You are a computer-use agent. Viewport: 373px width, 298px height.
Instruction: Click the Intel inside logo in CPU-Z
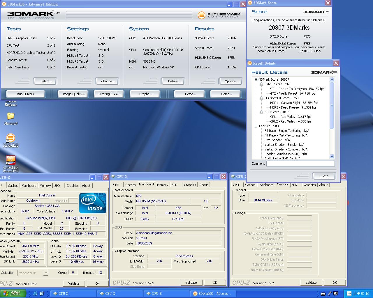click(x=93, y=203)
